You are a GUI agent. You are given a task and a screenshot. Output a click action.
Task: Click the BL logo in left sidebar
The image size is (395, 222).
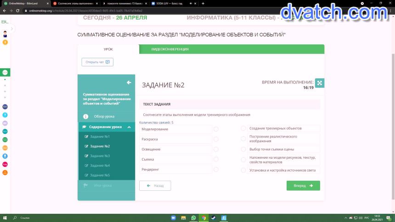pyautogui.click(x=5, y=22)
